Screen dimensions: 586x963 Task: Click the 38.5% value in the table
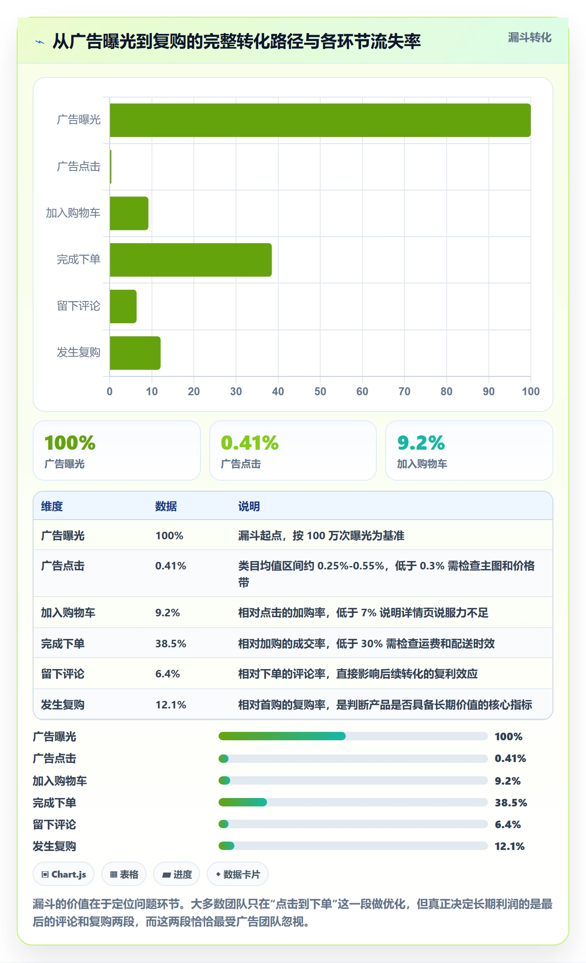coord(171,644)
